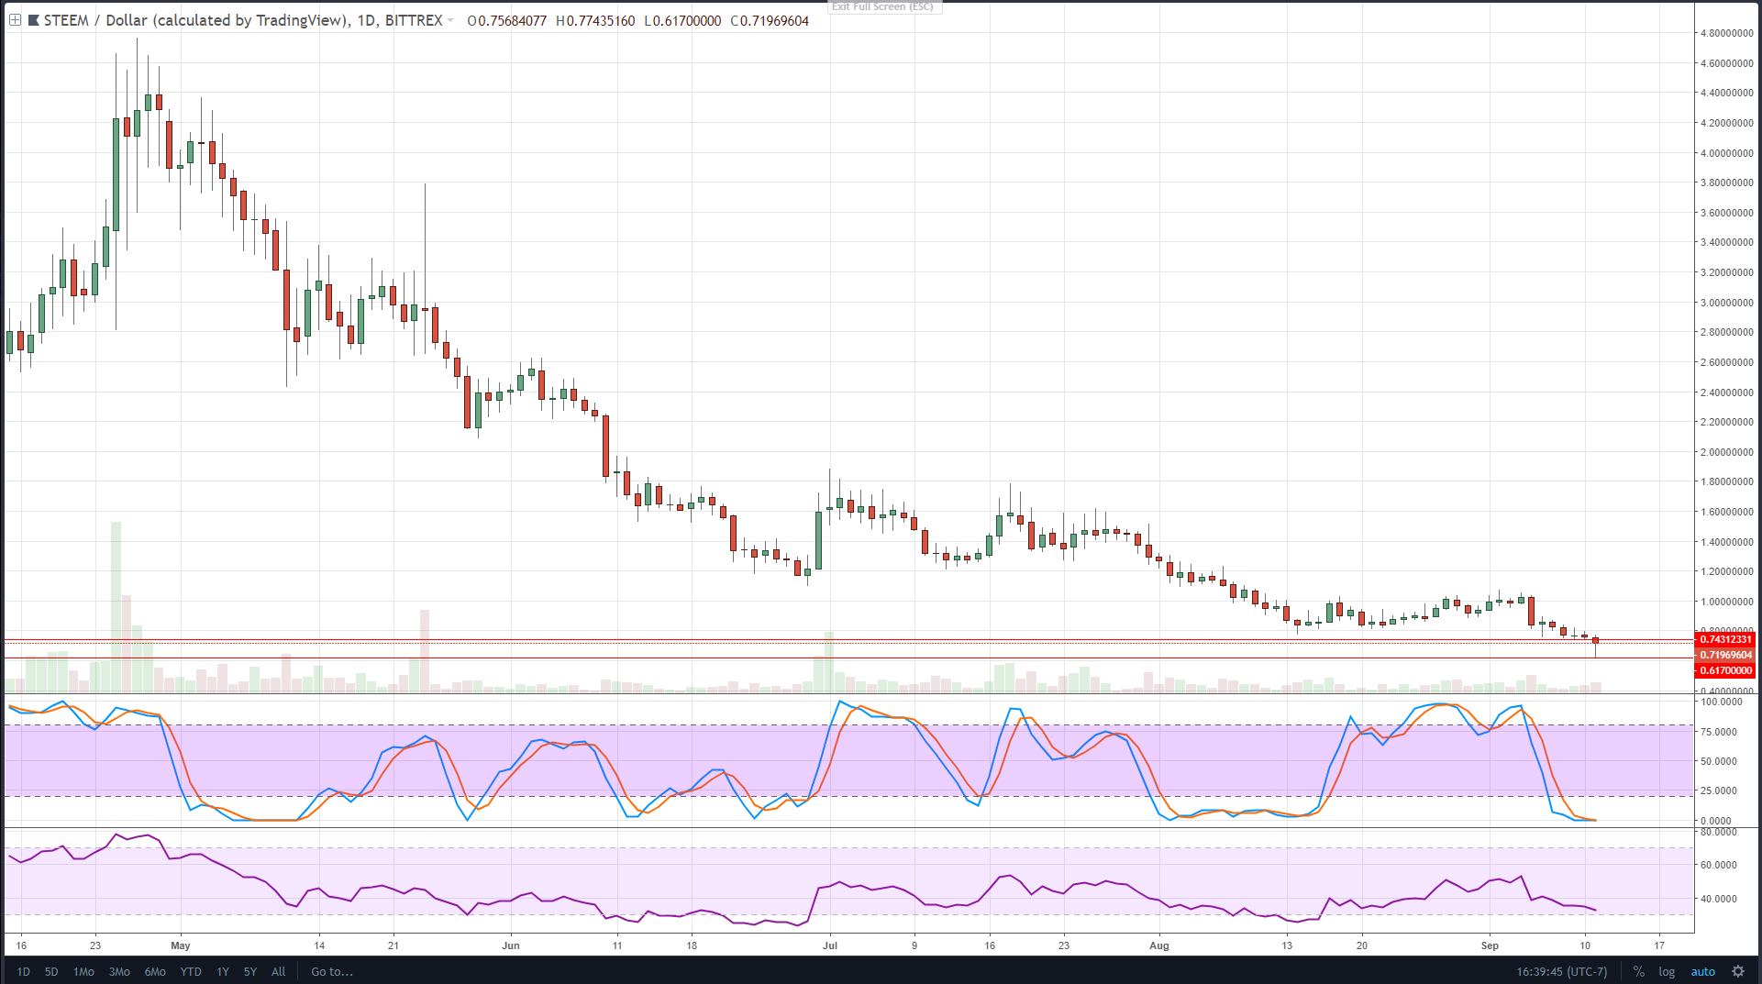Click the May label on the time axis
The width and height of the screenshot is (1762, 984).
coord(181,945)
